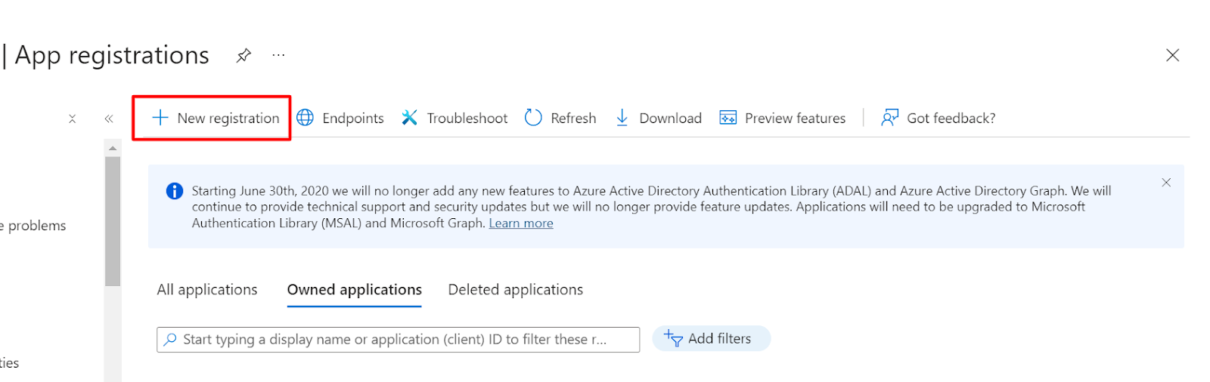
Task: Open Endpoints from the toolbar
Action: [340, 118]
